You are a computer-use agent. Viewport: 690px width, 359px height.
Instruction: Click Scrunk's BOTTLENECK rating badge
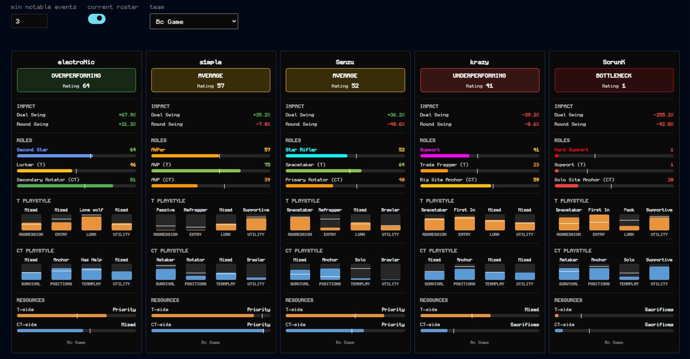coord(614,80)
